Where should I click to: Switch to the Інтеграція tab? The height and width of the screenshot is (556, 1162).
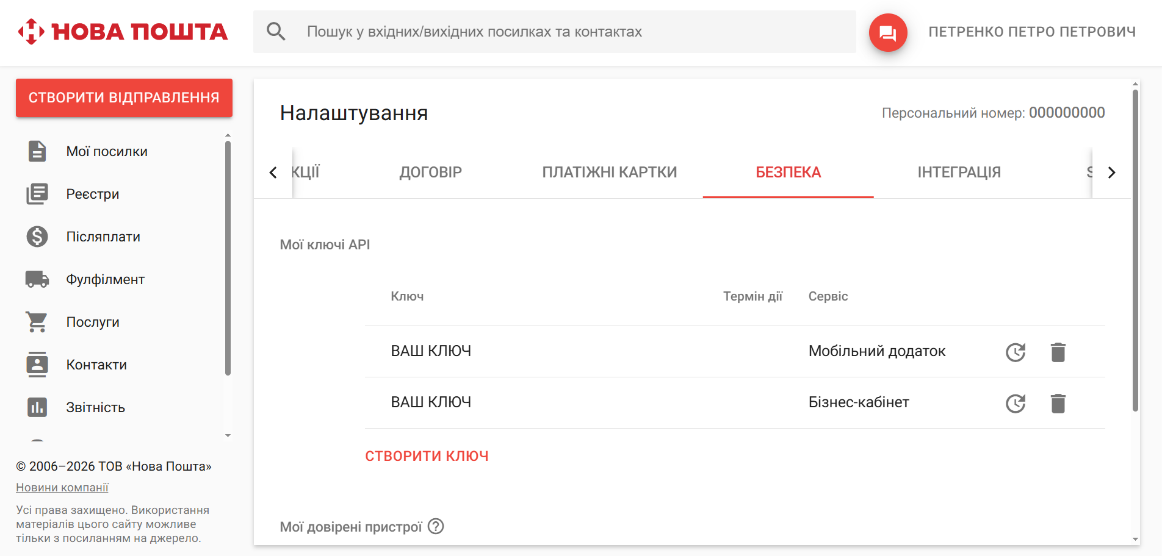point(959,173)
